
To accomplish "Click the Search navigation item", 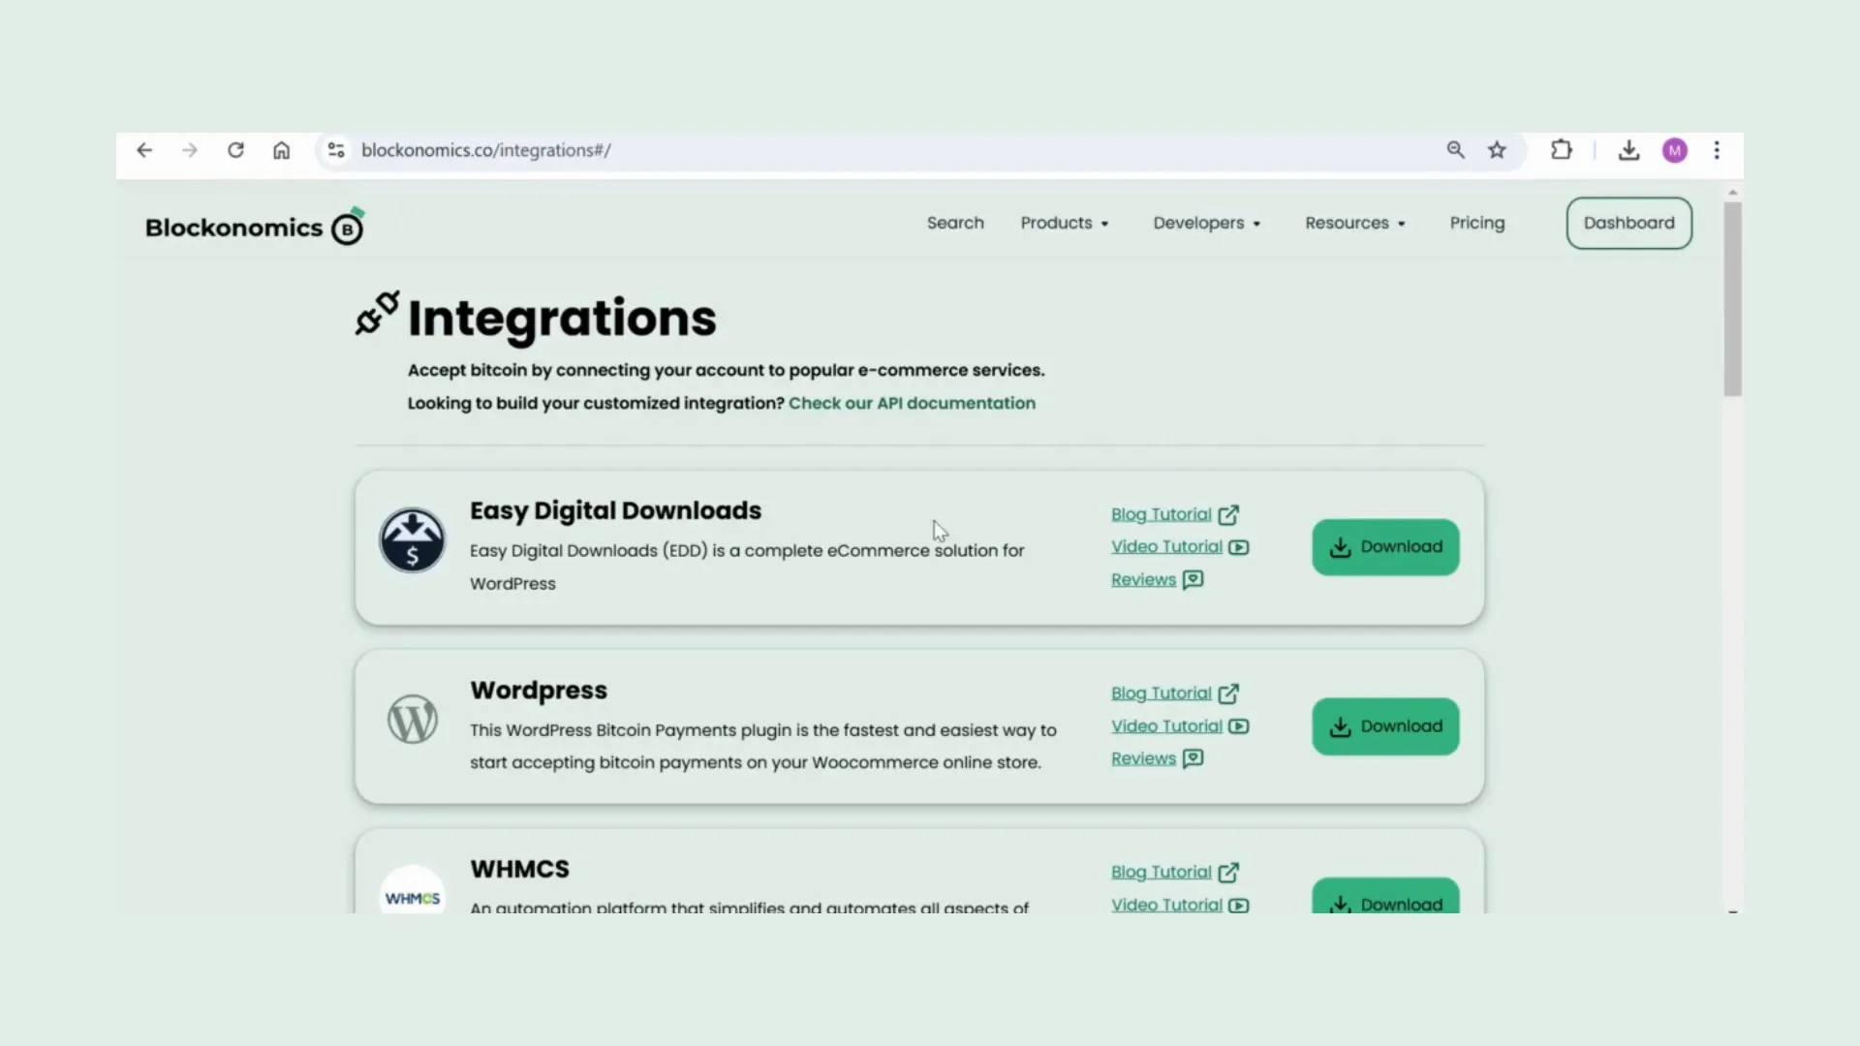I will [x=954, y=221].
